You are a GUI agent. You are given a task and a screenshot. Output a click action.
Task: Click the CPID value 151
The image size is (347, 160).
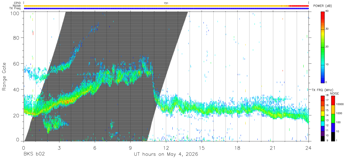click(166, 3)
